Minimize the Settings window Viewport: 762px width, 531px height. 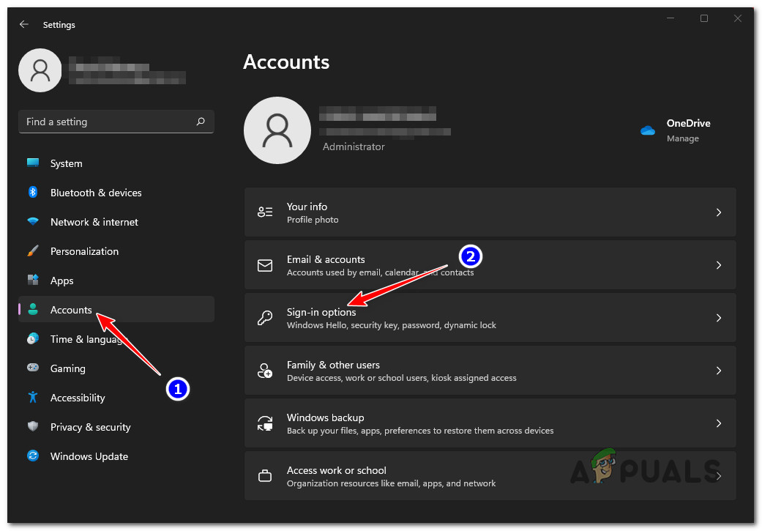[671, 18]
